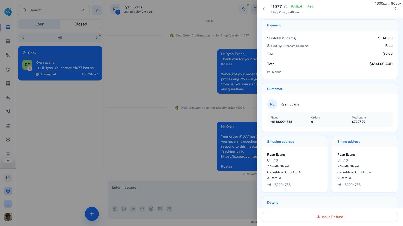Viewport: 403px width, 226px height.
Task: Open the inbox icon in left sidebar
Action: [x=8, y=27]
